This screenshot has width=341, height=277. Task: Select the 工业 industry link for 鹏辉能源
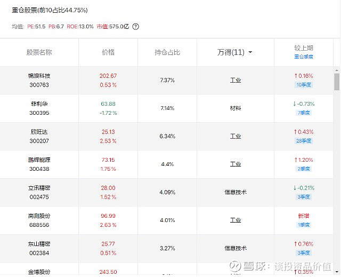[236, 164]
